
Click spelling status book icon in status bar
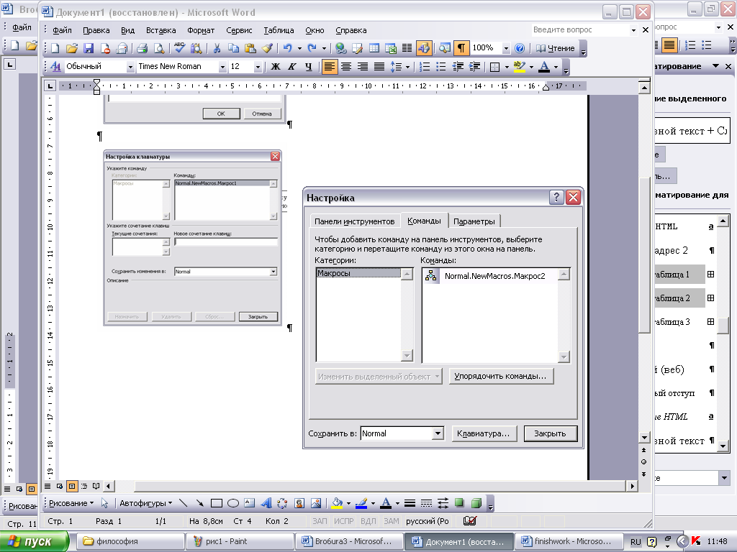click(x=469, y=520)
